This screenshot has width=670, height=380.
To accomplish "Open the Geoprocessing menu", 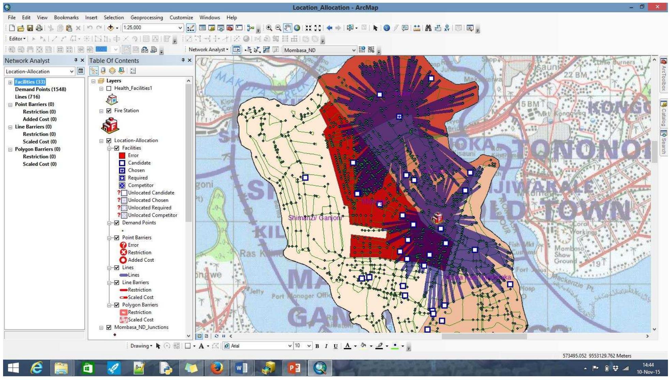I will coord(147,17).
